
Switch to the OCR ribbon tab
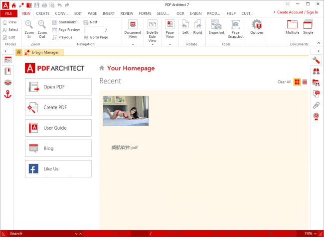click(180, 13)
